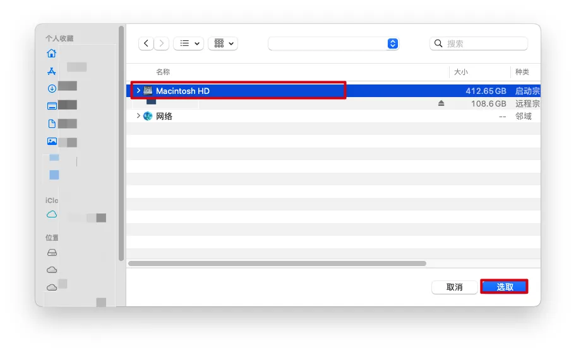Open the list view options dropdown

click(x=188, y=43)
